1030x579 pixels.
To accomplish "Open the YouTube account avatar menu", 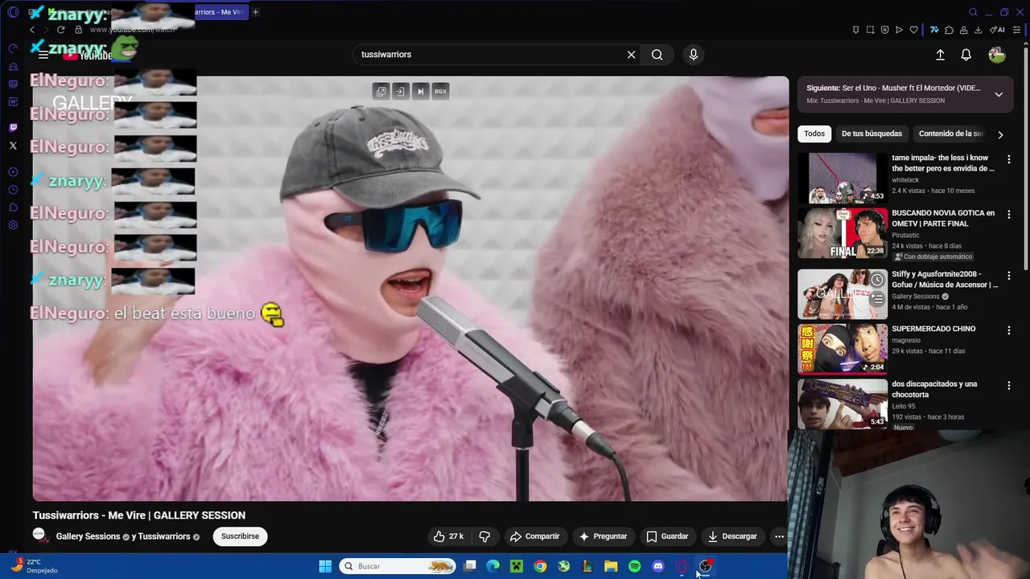I will pyautogui.click(x=996, y=55).
